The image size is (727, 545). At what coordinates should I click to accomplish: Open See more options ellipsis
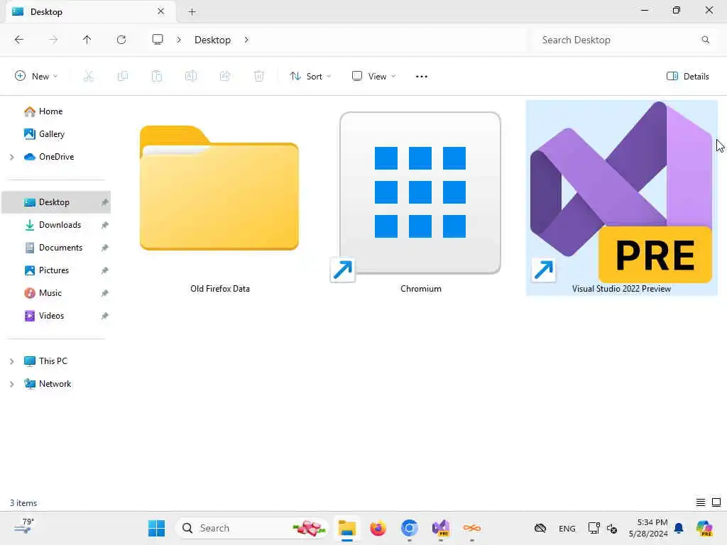point(422,77)
